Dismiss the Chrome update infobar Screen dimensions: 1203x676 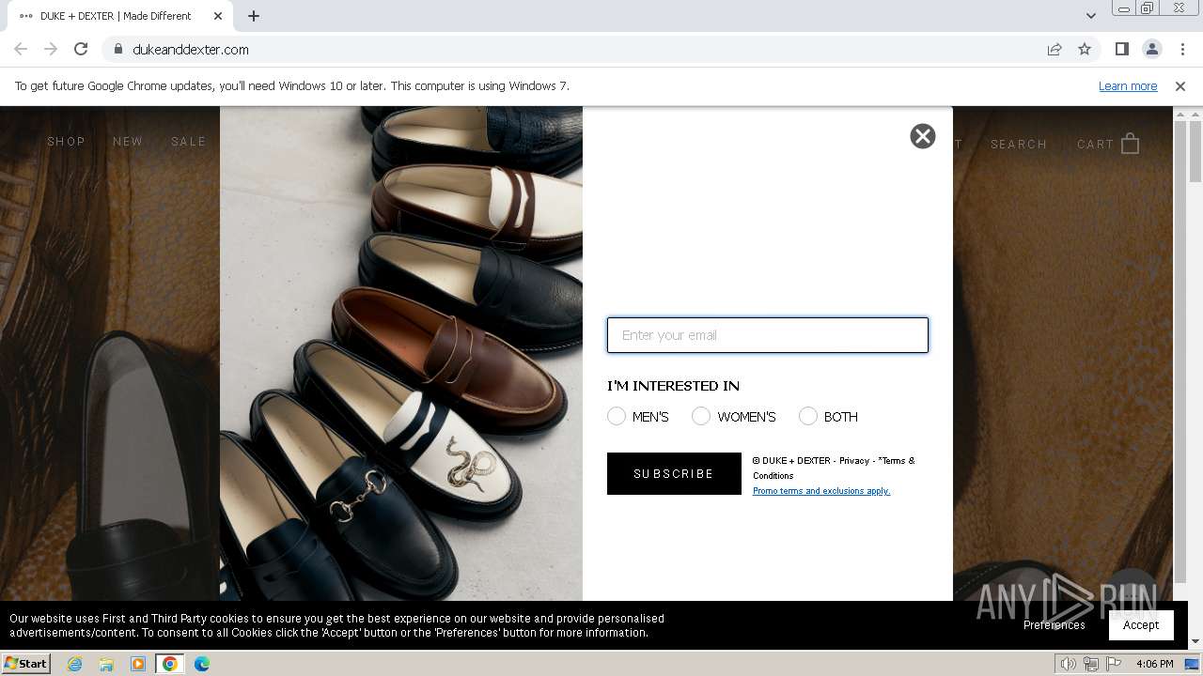click(1180, 86)
